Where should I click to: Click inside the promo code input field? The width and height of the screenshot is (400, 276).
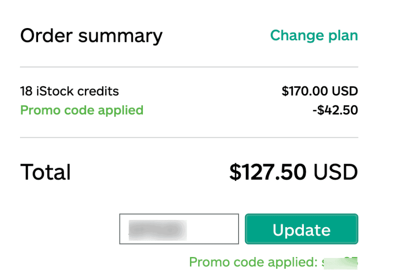[x=179, y=229]
